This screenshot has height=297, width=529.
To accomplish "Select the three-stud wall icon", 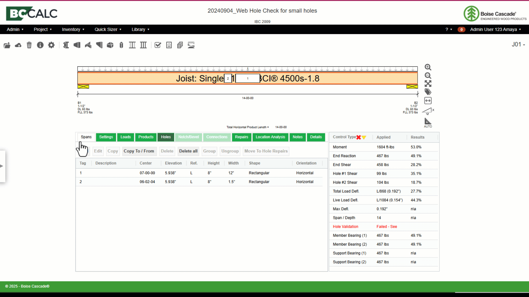I will tap(143, 45).
